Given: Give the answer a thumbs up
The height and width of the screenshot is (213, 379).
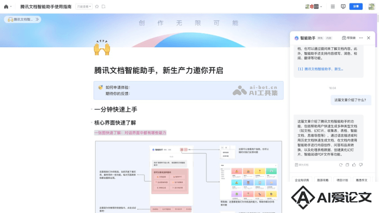Looking at the screenshot, I should point(354,165).
